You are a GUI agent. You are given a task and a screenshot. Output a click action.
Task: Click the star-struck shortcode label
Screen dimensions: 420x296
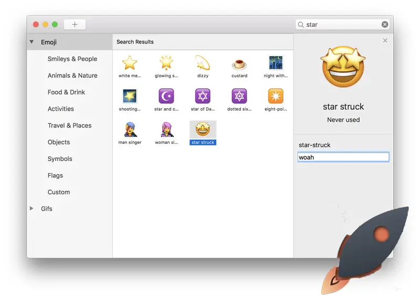[x=314, y=145]
